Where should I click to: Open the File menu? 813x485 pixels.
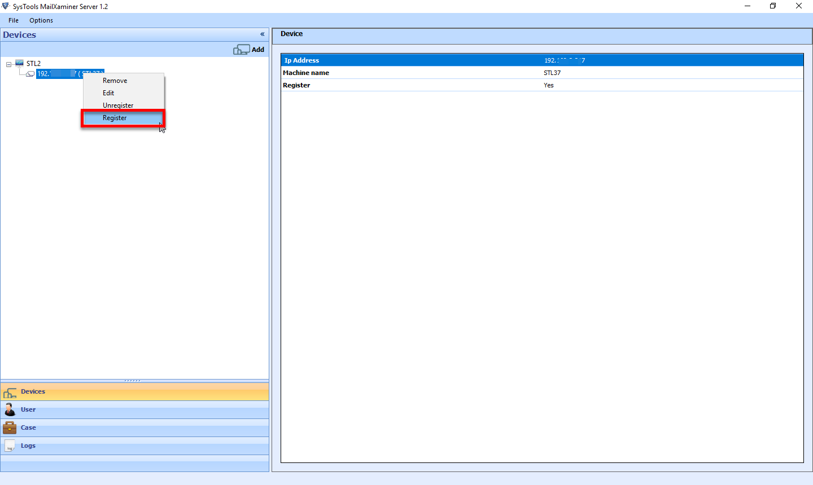coord(14,20)
